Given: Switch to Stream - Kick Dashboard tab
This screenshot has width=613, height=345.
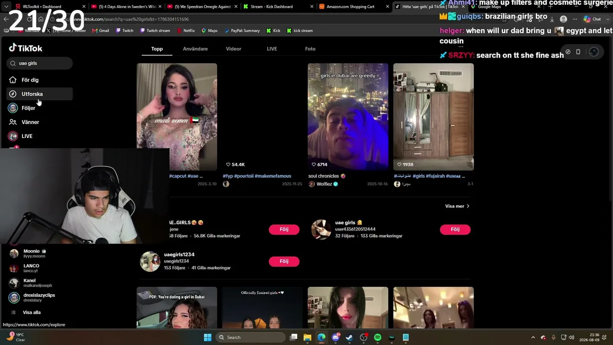Looking at the screenshot, I should [x=278, y=7].
